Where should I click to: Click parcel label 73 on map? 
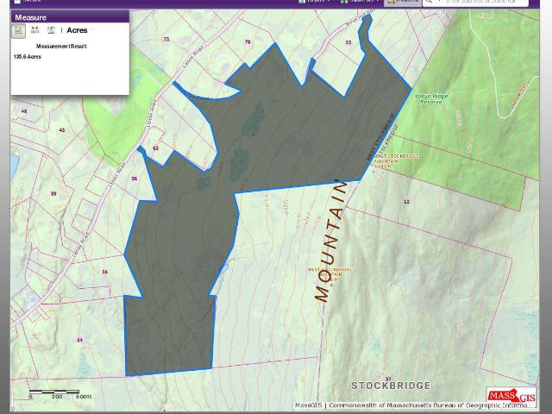coord(166,39)
